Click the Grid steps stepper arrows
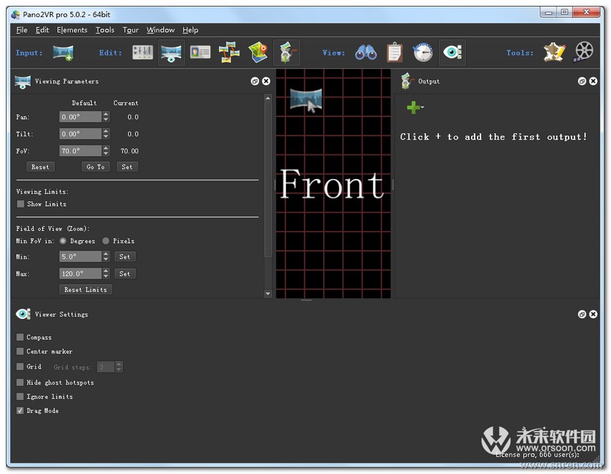611x474 pixels. click(x=119, y=367)
